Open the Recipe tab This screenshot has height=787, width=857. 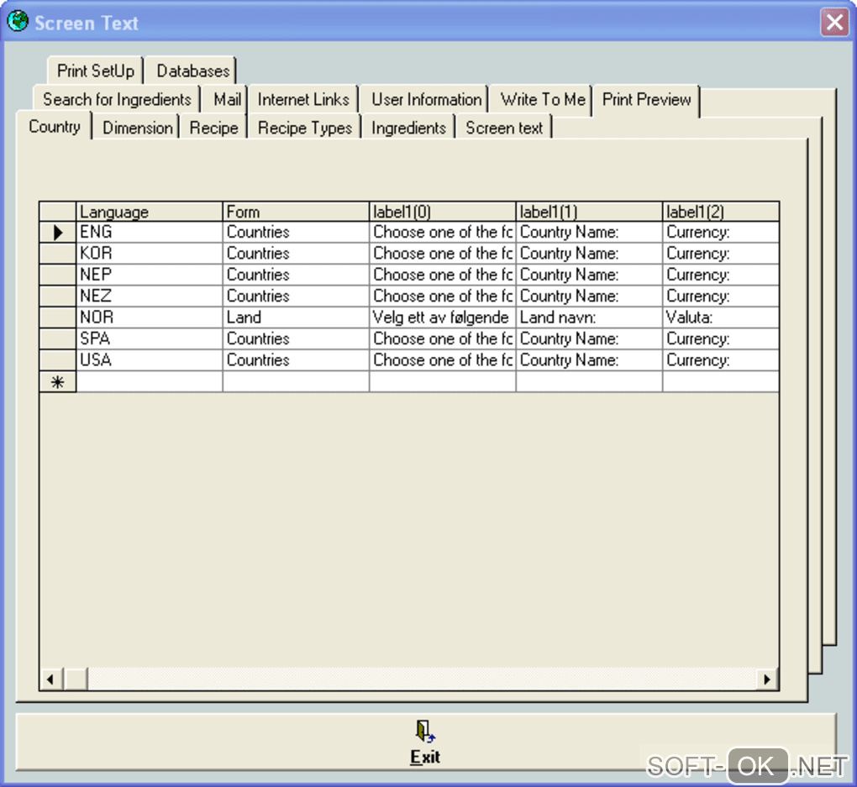click(213, 128)
